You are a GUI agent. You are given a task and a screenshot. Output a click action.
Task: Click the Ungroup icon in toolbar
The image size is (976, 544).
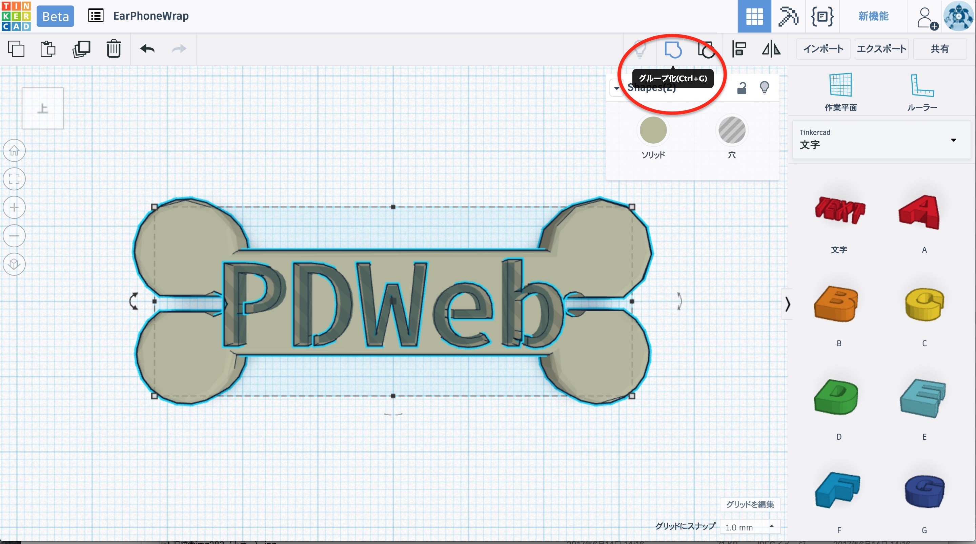pyautogui.click(x=706, y=50)
